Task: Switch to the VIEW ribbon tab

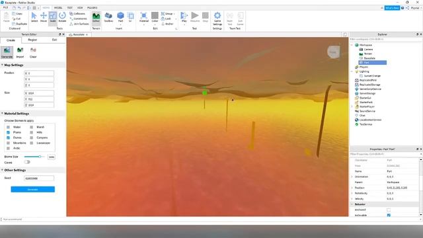Action: point(80,7)
